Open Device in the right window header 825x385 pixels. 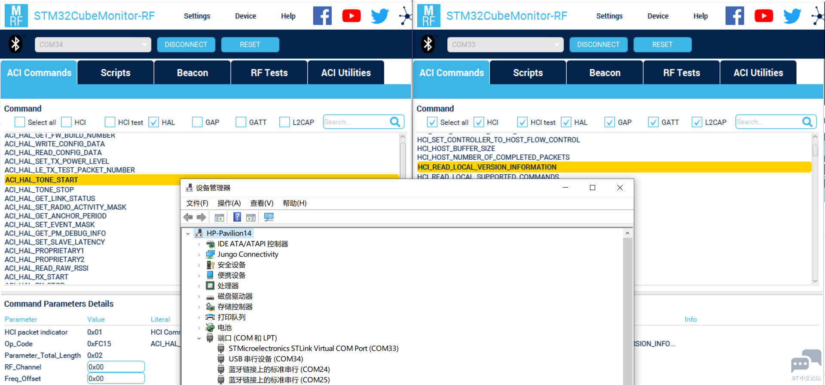click(x=658, y=16)
